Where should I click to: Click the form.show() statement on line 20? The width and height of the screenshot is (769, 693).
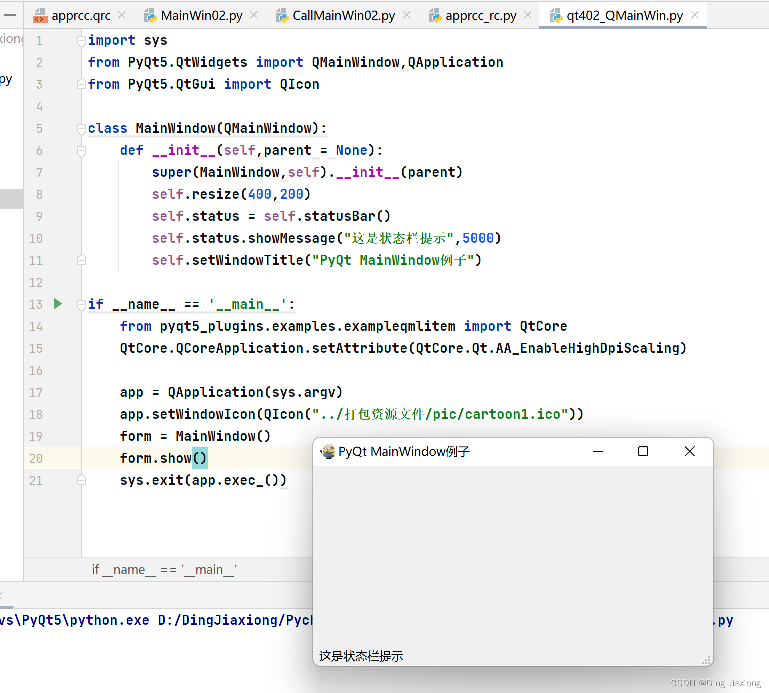163,458
